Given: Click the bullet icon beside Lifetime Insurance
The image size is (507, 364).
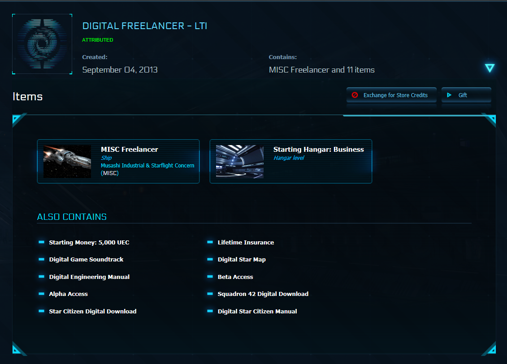Looking at the screenshot, I should click(x=210, y=242).
